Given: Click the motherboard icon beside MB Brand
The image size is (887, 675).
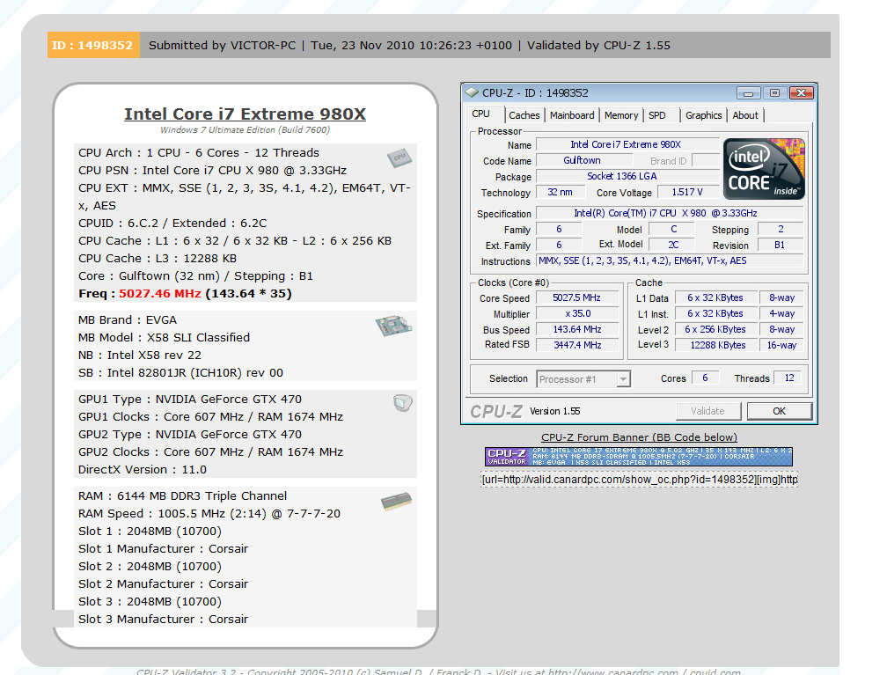Looking at the screenshot, I should [x=393, y=326].
